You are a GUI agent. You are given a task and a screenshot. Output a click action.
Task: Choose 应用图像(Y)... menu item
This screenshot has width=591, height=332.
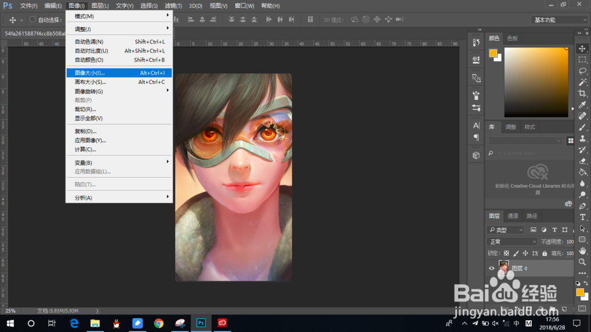(119, 140)
